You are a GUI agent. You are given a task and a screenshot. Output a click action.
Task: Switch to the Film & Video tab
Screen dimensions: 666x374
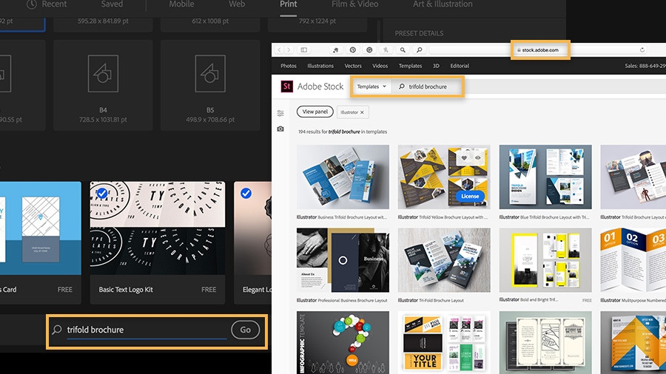pos(354,4)
